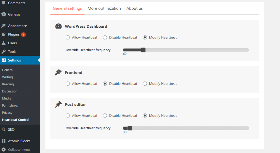This screenshot has width=280, height=153.
Task: Click the Genesis sidebar icon
Action: (4, 14)
